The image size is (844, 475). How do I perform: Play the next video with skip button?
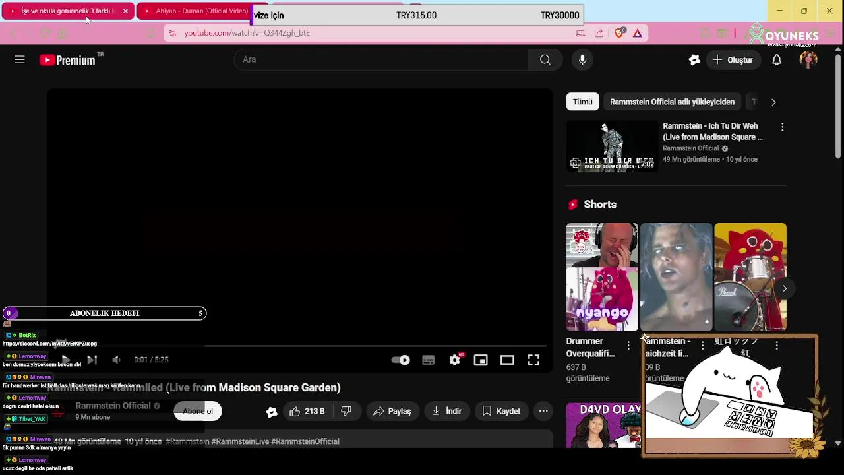(92, 360)
